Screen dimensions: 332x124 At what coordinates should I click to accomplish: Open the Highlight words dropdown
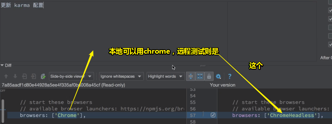point(166,76)
